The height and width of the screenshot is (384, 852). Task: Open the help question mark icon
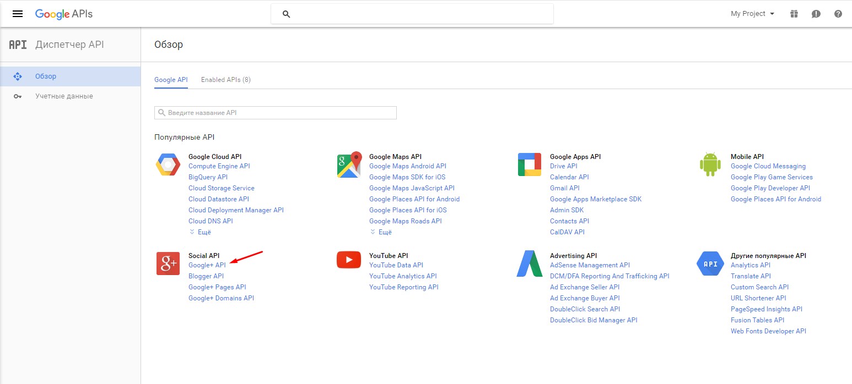[x=838, y=14]
